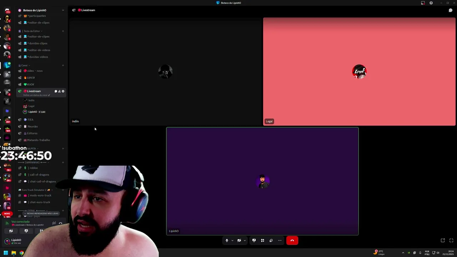Screen dimensions: 457x257
Task: Focus the Legal video tile
Action: tap(359, 71)
